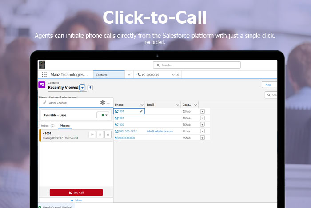Open the App Launcher grid icon
Viewport: 311px width, 208px height.
[x=44, y=74]
